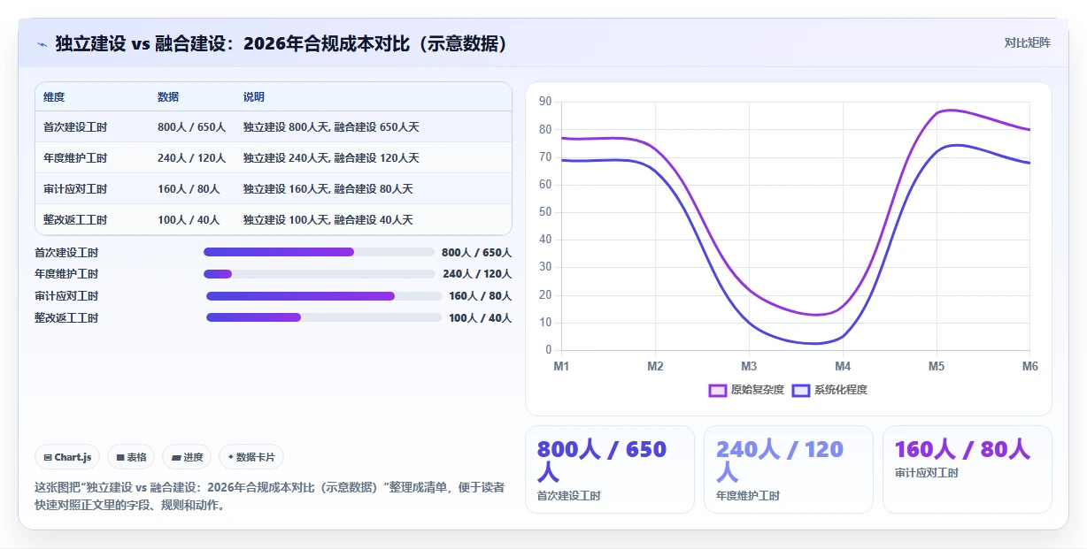The height and width of the screenshot is (549, 1087).
Task: Click the blue 系统化程度 legend color box
Action: 801,390
